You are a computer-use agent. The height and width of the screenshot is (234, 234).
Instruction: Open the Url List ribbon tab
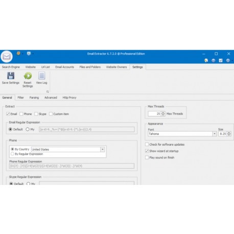click(45, 67)
